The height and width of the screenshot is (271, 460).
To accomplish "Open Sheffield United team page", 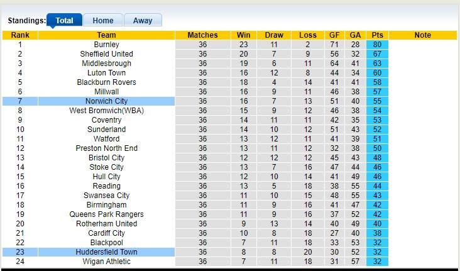I will [106, 54].
